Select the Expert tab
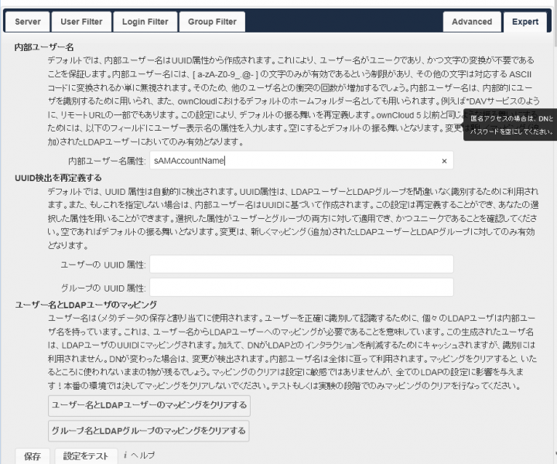This screenshot has height=464, width=557. (x=525, y=22)
